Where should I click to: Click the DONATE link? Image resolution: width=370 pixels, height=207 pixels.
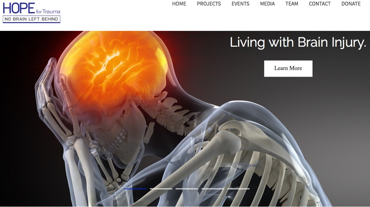click(351, 4)
